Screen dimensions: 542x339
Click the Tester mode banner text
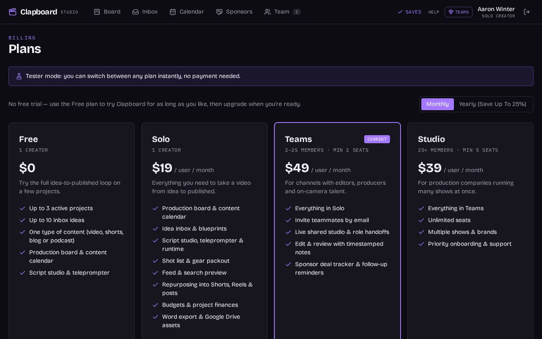click(133, 76)
